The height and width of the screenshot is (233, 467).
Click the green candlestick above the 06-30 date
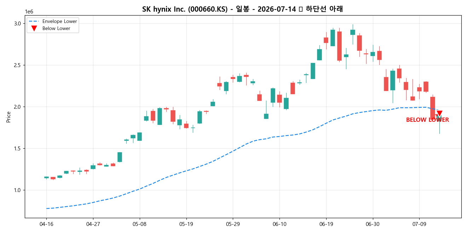[373, 54]
